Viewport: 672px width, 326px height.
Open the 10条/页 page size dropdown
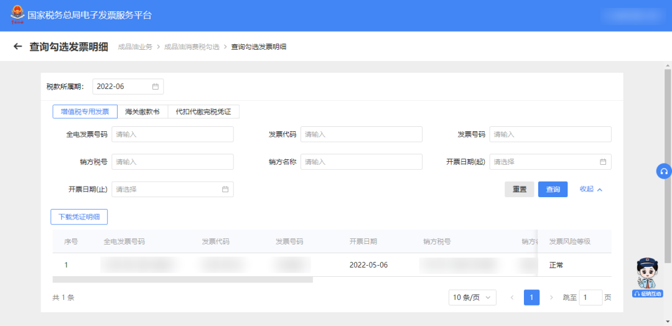(x=472, y=297)
